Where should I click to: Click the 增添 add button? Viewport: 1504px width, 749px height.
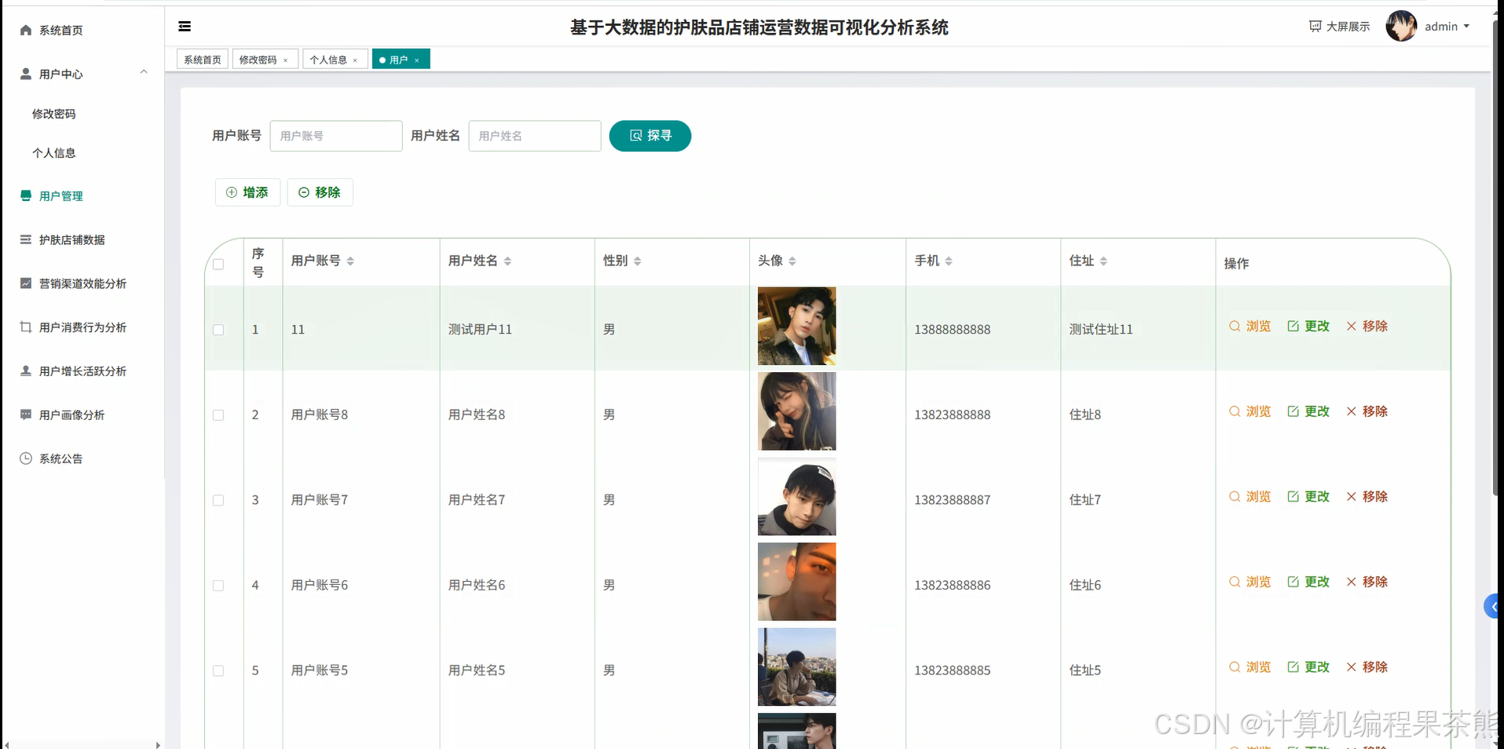click(x=247, y=192)
